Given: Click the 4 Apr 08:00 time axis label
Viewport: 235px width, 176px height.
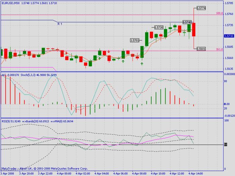Looking at the screenshot, I should (139, 173).
